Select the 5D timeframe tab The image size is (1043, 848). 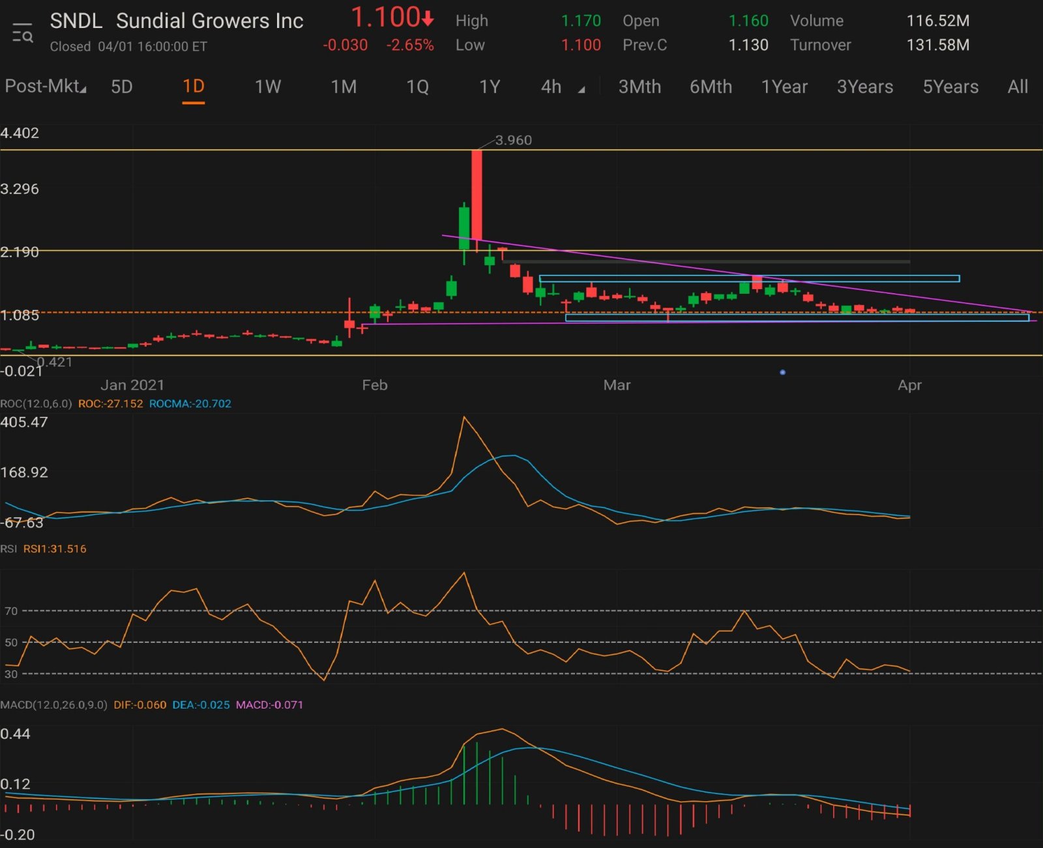pos(122,87)
